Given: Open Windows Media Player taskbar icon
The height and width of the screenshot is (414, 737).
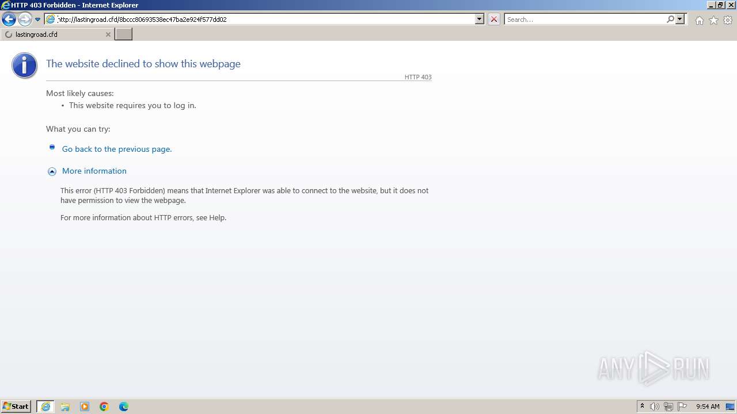Looking at the screenshot, I should click(85, 407).
